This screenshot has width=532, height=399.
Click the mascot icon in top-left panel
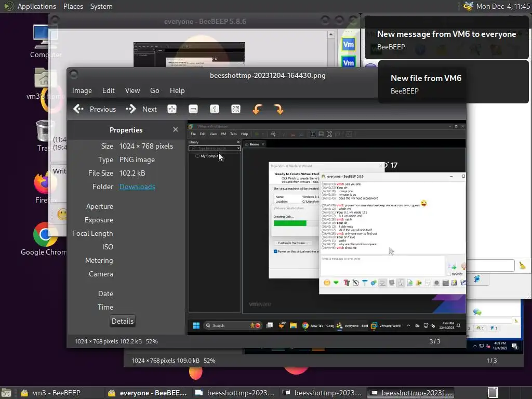point(8,6)
